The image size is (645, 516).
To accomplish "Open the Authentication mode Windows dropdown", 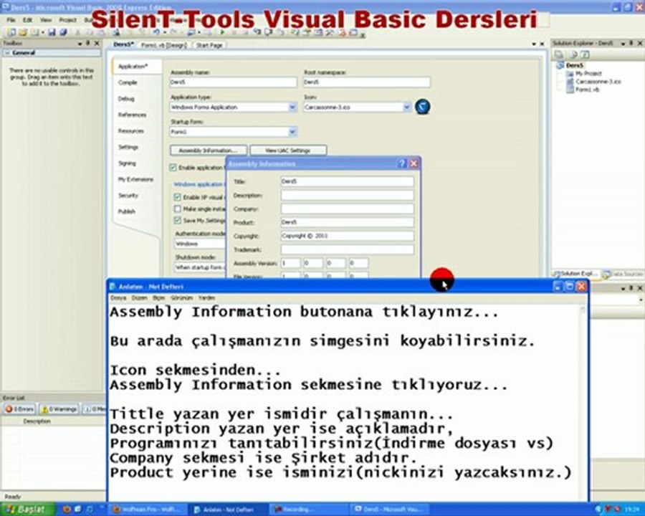I will 200,244.
